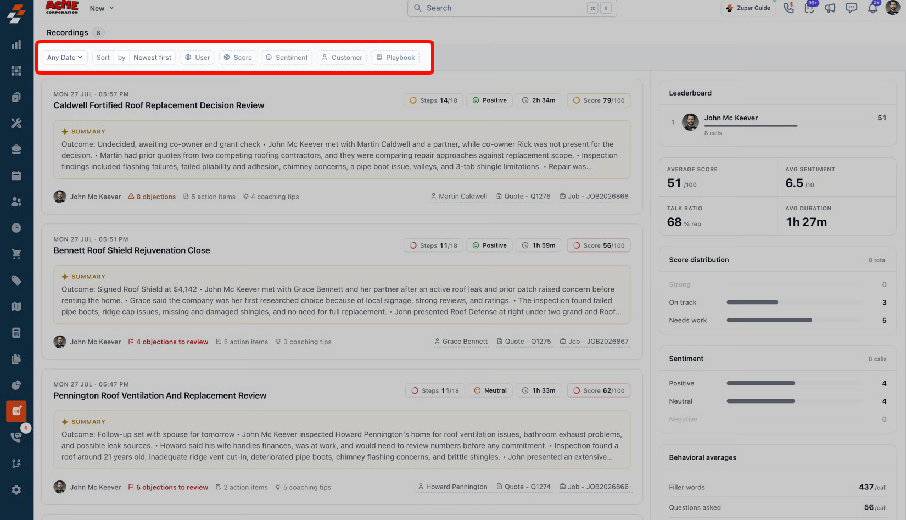Open the clock timesheet sidebar icon
The image size is (906, 520).
coord(16,228)
